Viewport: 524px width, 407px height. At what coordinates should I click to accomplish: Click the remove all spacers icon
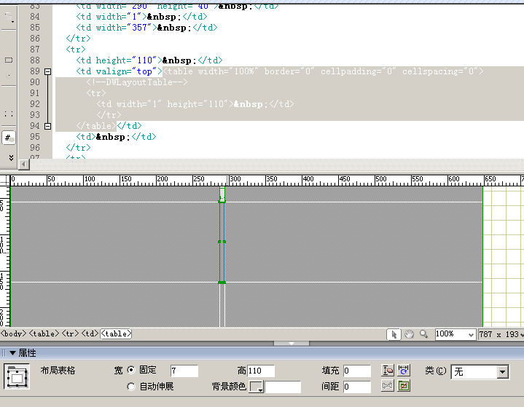pos(388,386)
